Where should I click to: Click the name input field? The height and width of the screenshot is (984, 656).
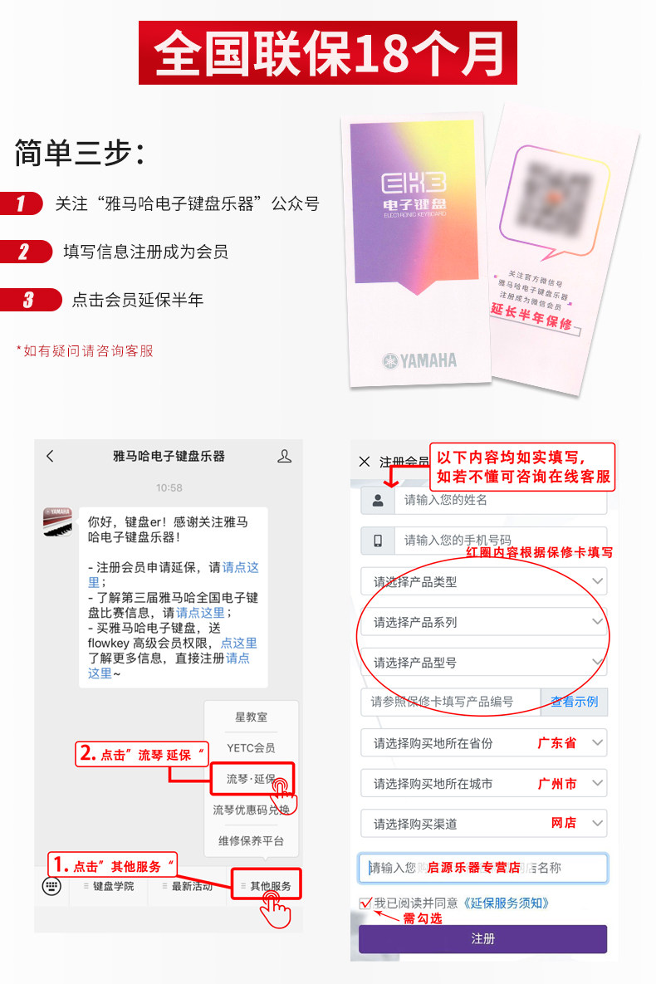pos(501,501)
